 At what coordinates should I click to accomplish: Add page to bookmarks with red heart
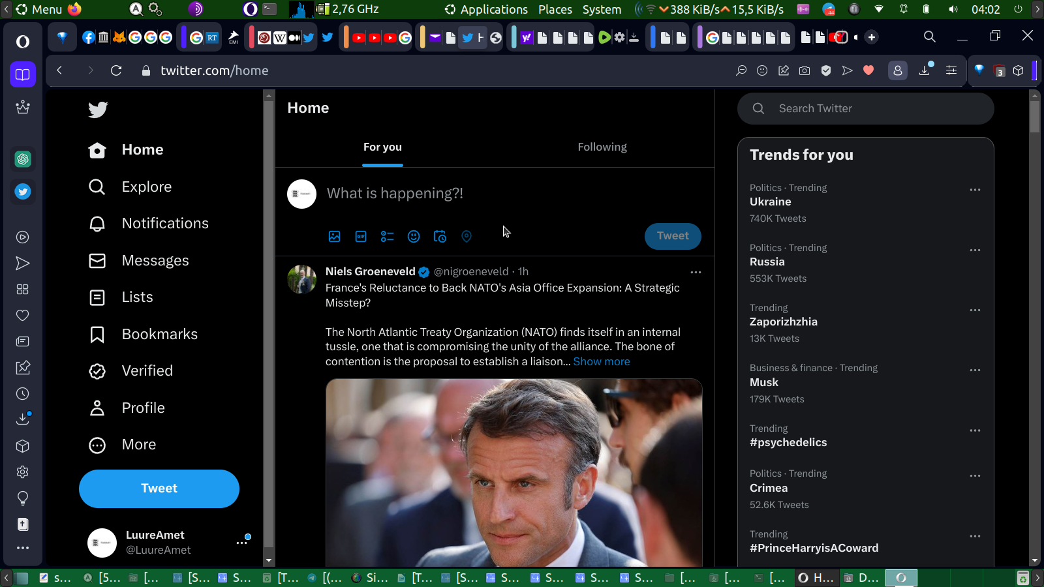[x=868, y=70]
